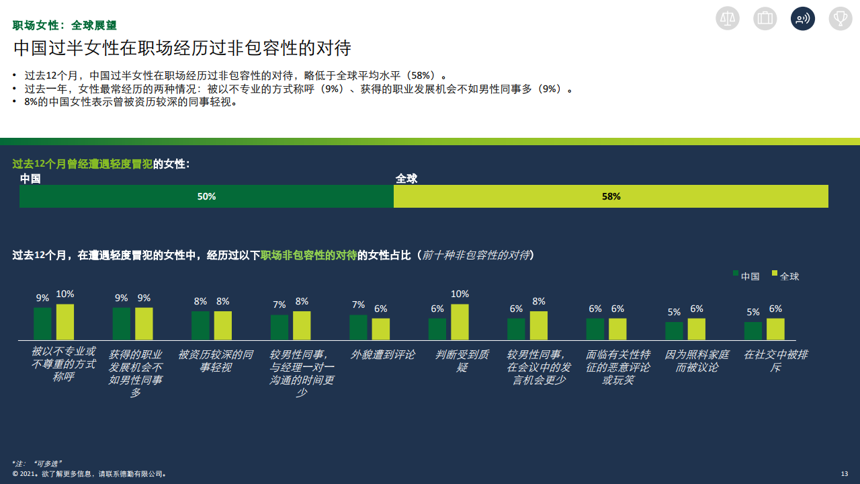Select the 中国 50% horizontal bar
Viewport: 860px width, 484px height.
pyautogui.click(x=206, y=196)
